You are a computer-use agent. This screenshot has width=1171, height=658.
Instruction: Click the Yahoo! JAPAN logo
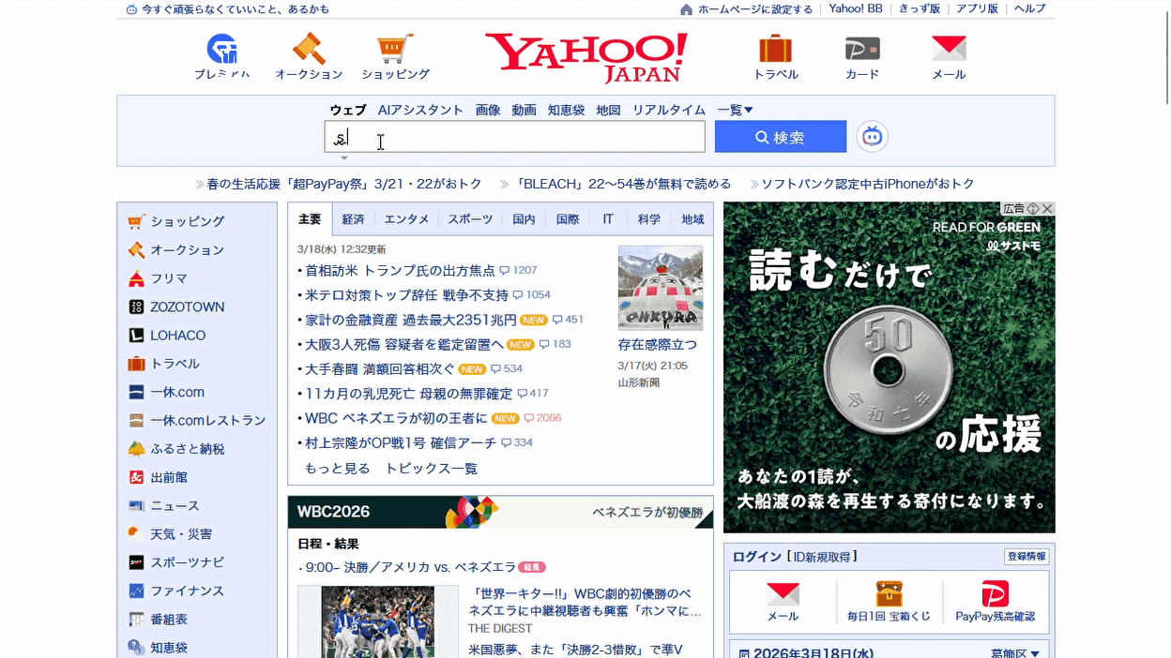(x=586, y=57)
